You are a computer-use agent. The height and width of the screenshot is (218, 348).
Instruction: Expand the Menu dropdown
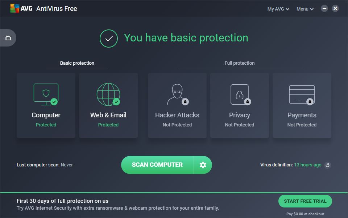coord(303,9)
